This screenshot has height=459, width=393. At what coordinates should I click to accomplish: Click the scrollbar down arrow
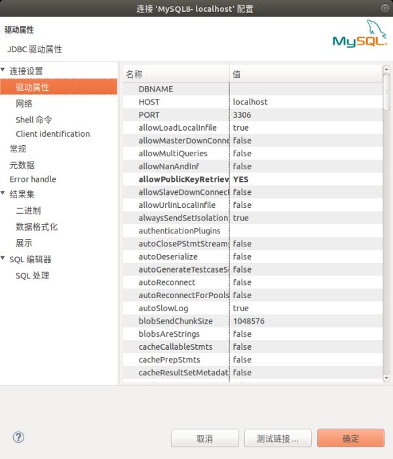pyautogui.click(x=386, y=378)
